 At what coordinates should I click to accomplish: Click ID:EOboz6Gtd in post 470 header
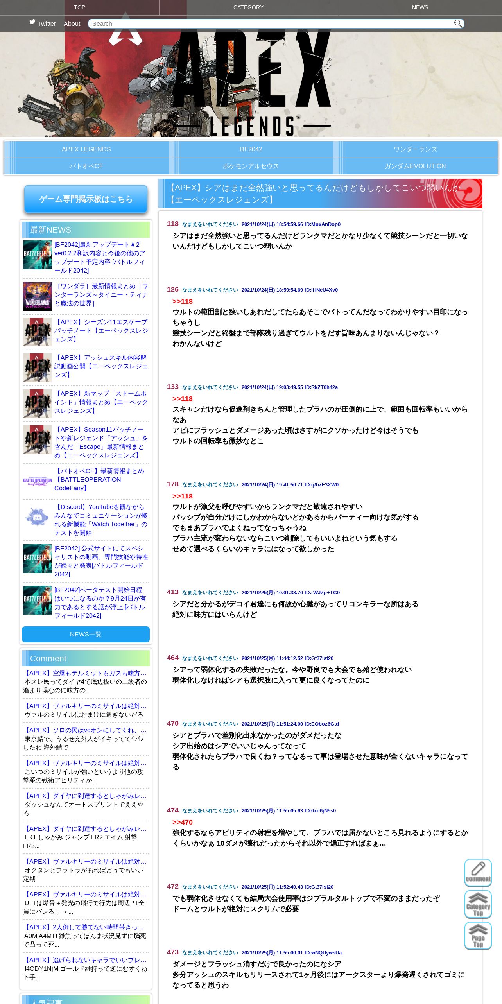(322, 724)
